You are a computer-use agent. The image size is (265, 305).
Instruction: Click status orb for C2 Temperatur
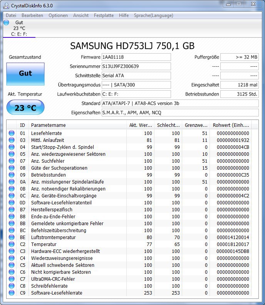(12, 244)
